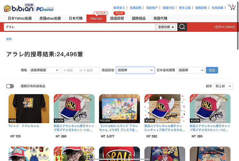
Task: Open the Tシャツ アラレちゃん title link
Action: pos(24,126)
